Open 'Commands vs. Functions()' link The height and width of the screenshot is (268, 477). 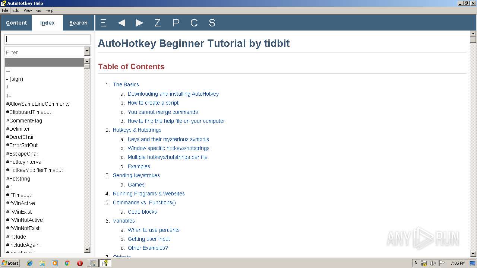click(x=144, y=202)
